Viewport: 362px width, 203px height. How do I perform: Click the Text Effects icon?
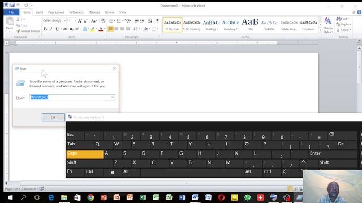(x=85, y=29)
